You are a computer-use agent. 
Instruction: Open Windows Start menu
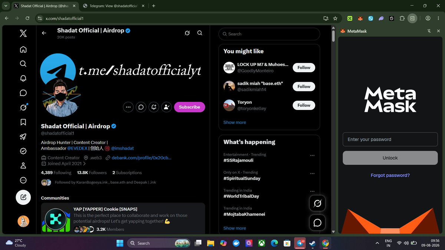click(120, 243)
